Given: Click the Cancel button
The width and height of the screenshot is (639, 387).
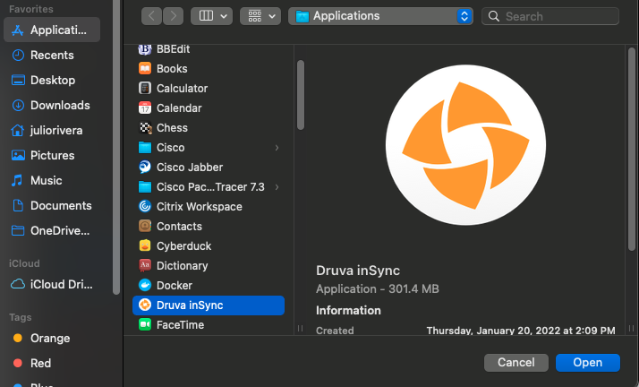Looking at the screenshot, I should tap(515, 363).
